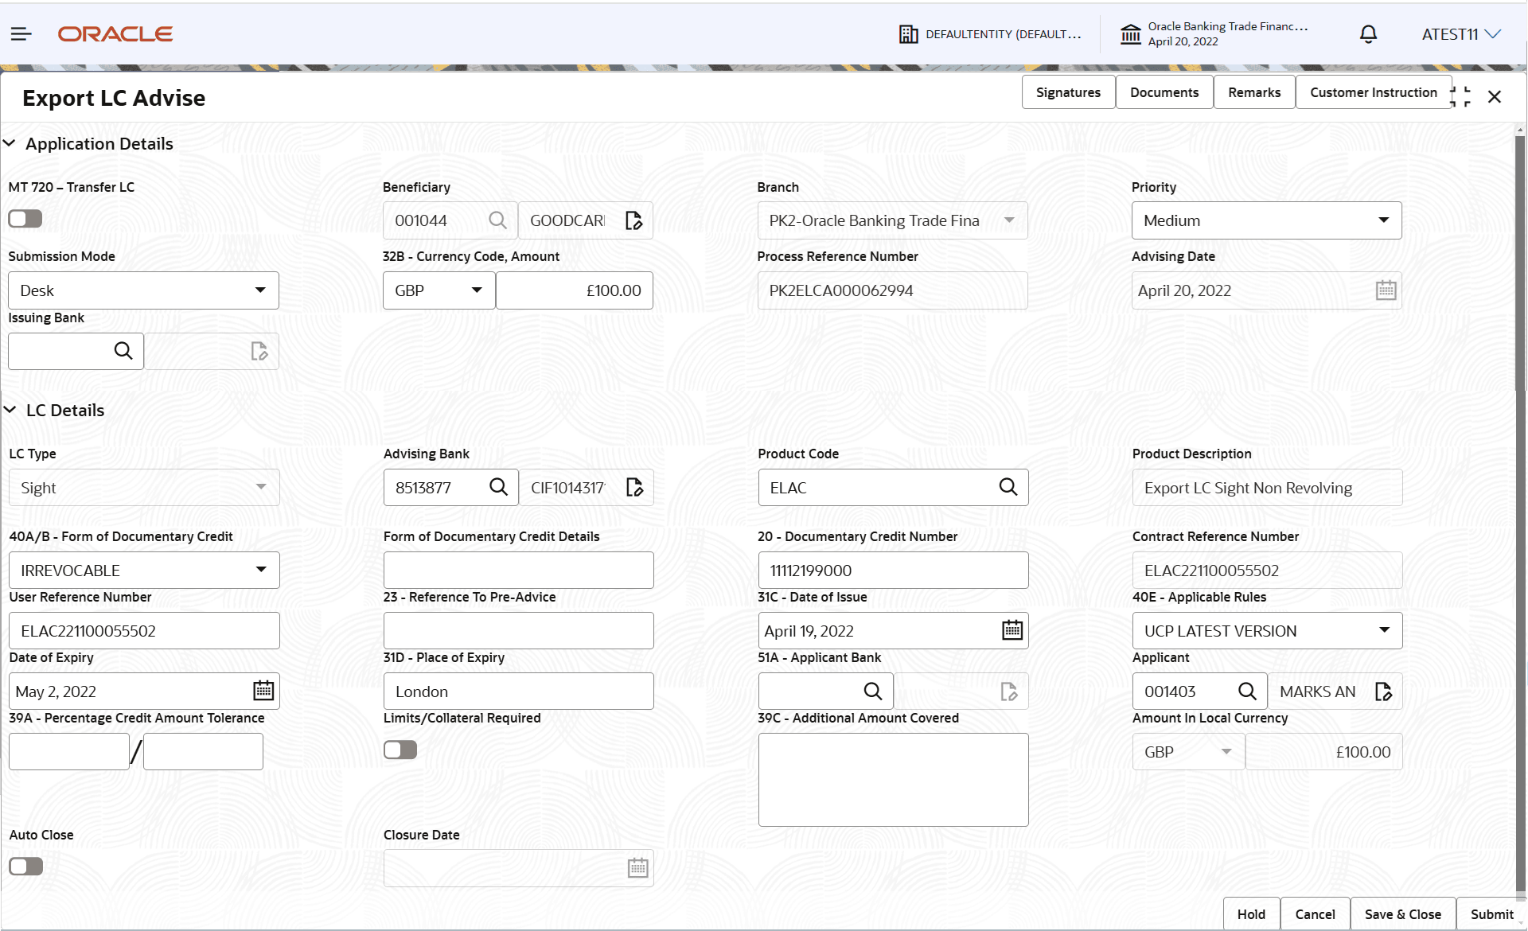Submit the Export LC Advise form
The width and height of the screenshot is (1528, 931).
tap(1491, 913)
